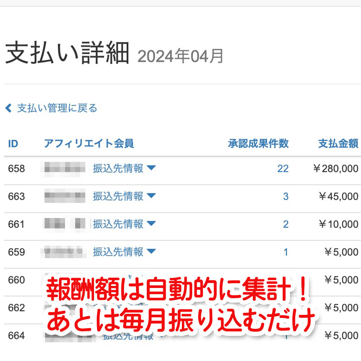This screenshot has width=361, height=361.
Task: Click the blurred member name in row 663
Action: pyautogui.click(x=64, y=196)
